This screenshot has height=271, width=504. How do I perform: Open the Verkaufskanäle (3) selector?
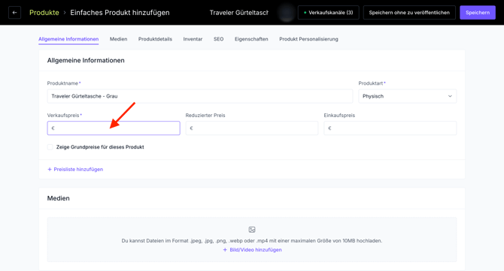(328, 13)
